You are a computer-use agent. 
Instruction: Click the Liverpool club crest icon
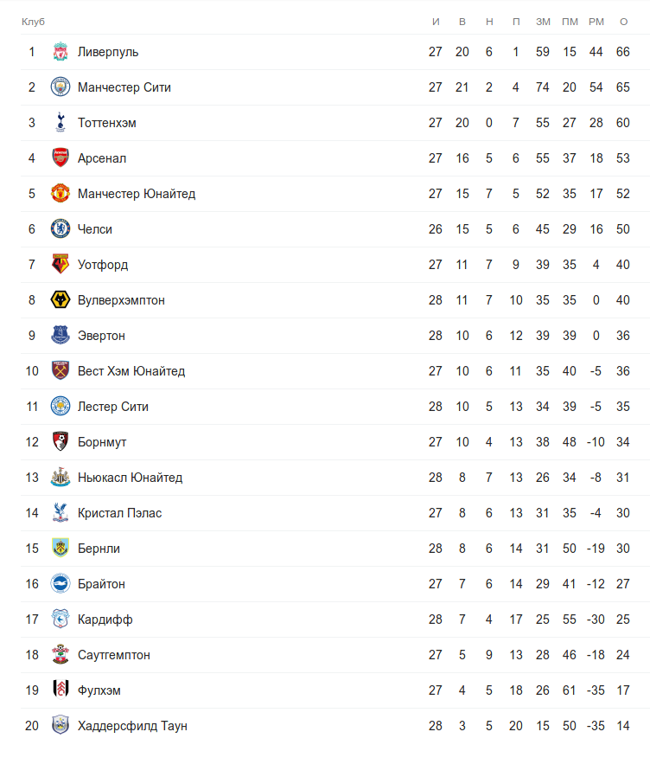pyautogui.click(x=60, y=52)
